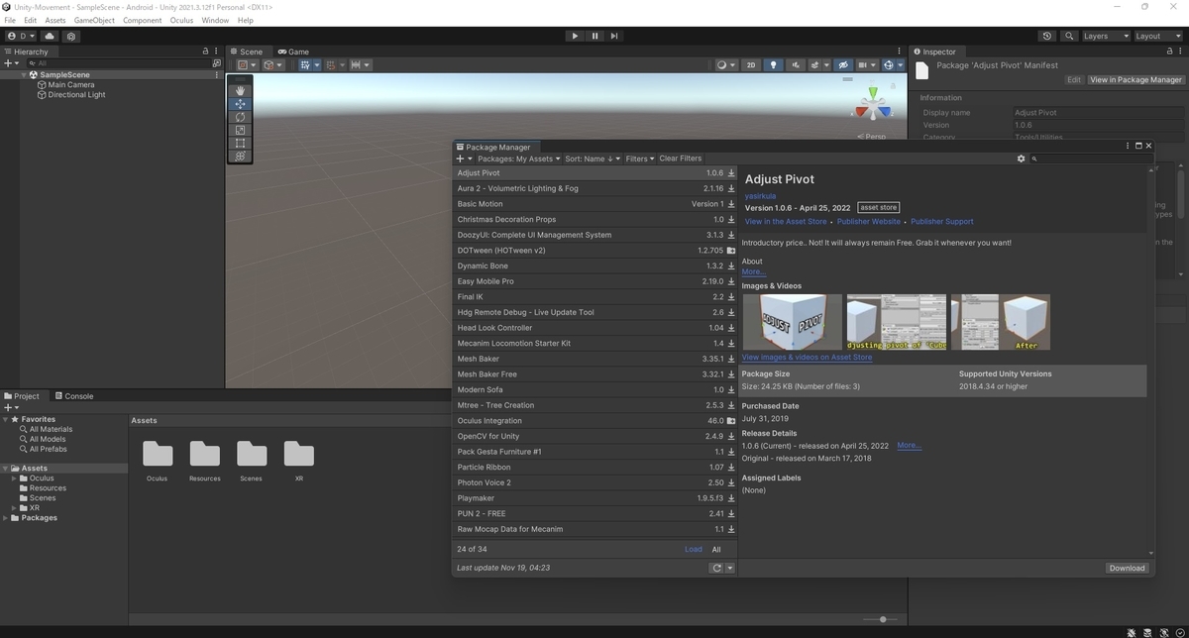The height and width of the screenshot is (638, 1189).
Task: Toggle hidden objects visibility in Scene
Action: (843, 65)
